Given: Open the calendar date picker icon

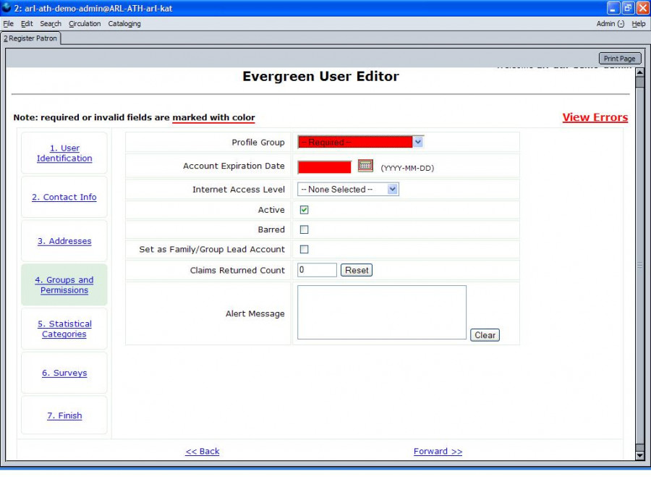Looking at the screenshot, I should 365,166.
